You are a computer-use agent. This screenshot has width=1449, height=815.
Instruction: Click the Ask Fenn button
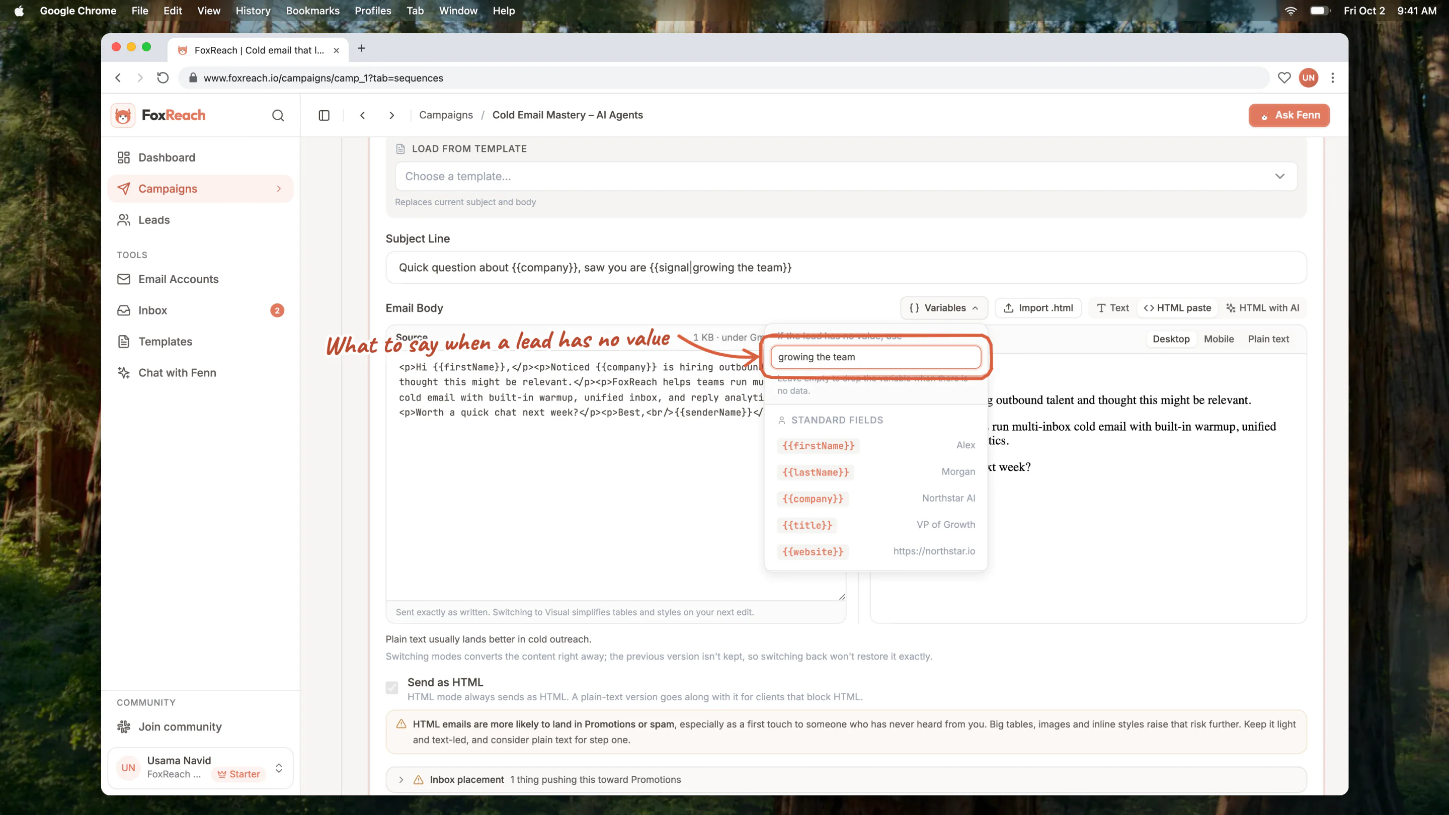coord(1289,115)
